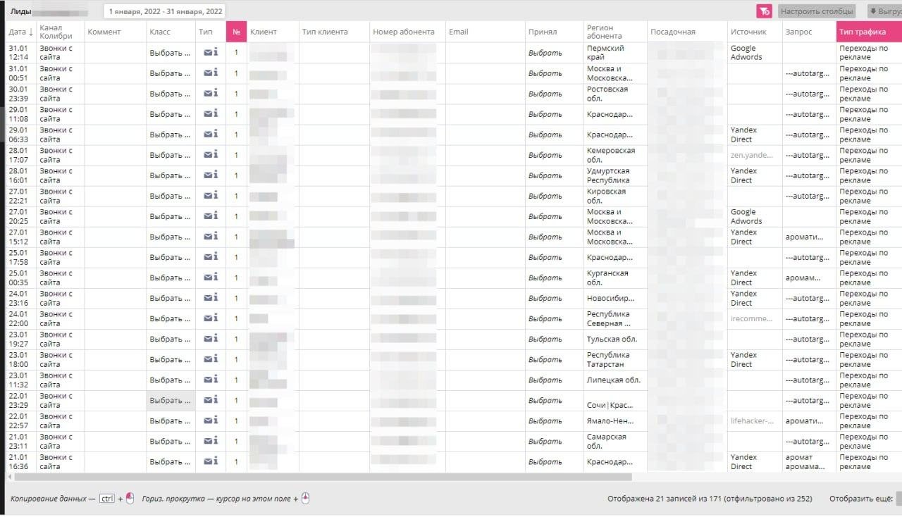Viewport: 902px width, 517px height.
Task: Click Google Adwords in 27.01 20:25 row
Action: click(x=746, y=216)
